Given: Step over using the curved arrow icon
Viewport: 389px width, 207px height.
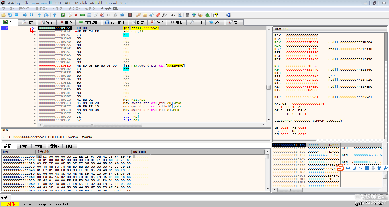Looking at the screenshot, I should click(46, 15).
